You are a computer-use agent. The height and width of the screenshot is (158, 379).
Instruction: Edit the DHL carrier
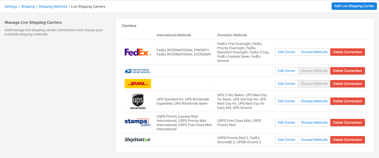286,84
